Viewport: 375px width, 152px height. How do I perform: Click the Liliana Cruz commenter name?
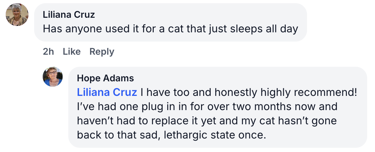coord(69,15)
